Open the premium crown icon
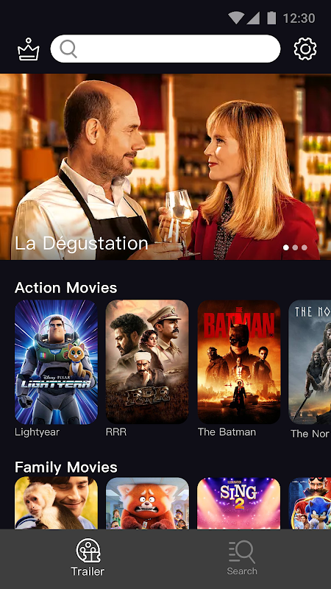Image resolution: width=331 pixels, height=589 pixels. [28, 49]
